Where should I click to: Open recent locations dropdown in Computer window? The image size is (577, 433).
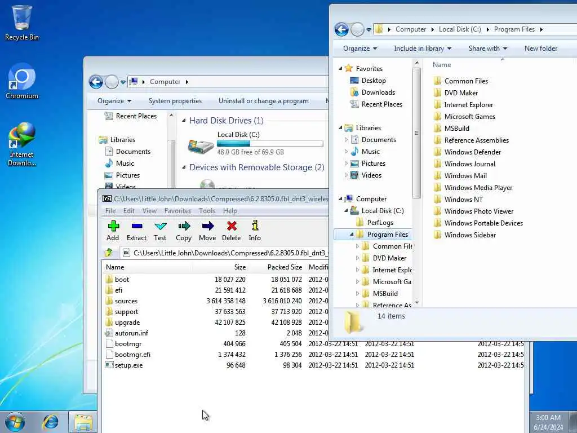[x=123, y=82]
